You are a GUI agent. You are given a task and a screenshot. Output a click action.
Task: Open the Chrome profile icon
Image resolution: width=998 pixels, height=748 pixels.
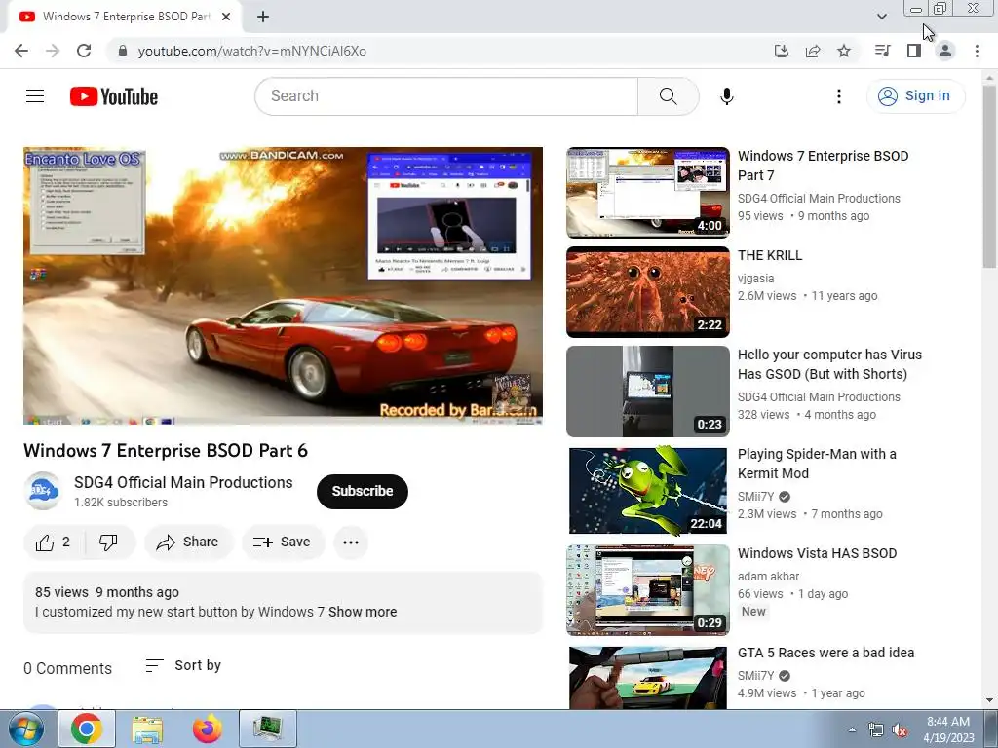(x=945, y=51)
